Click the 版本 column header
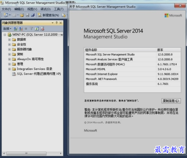This screenshot has width=187, height=158. click(168, 50)
